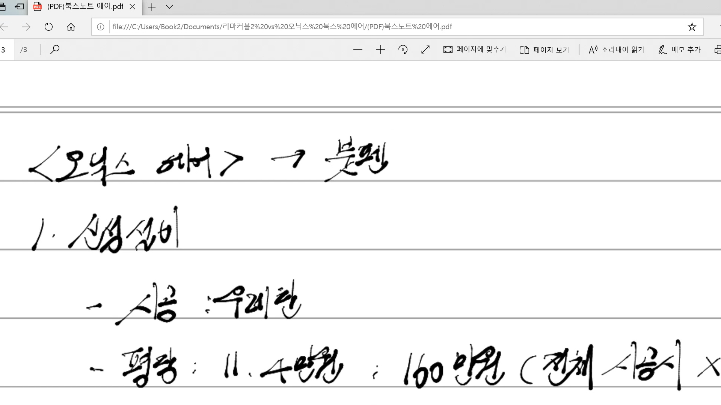Click the browser Refresh icon
721x405 pixels.
(48, 27)
